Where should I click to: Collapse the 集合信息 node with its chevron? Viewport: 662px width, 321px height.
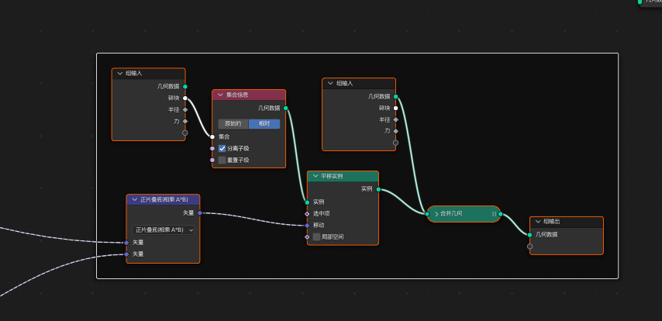tap(220, 95)
